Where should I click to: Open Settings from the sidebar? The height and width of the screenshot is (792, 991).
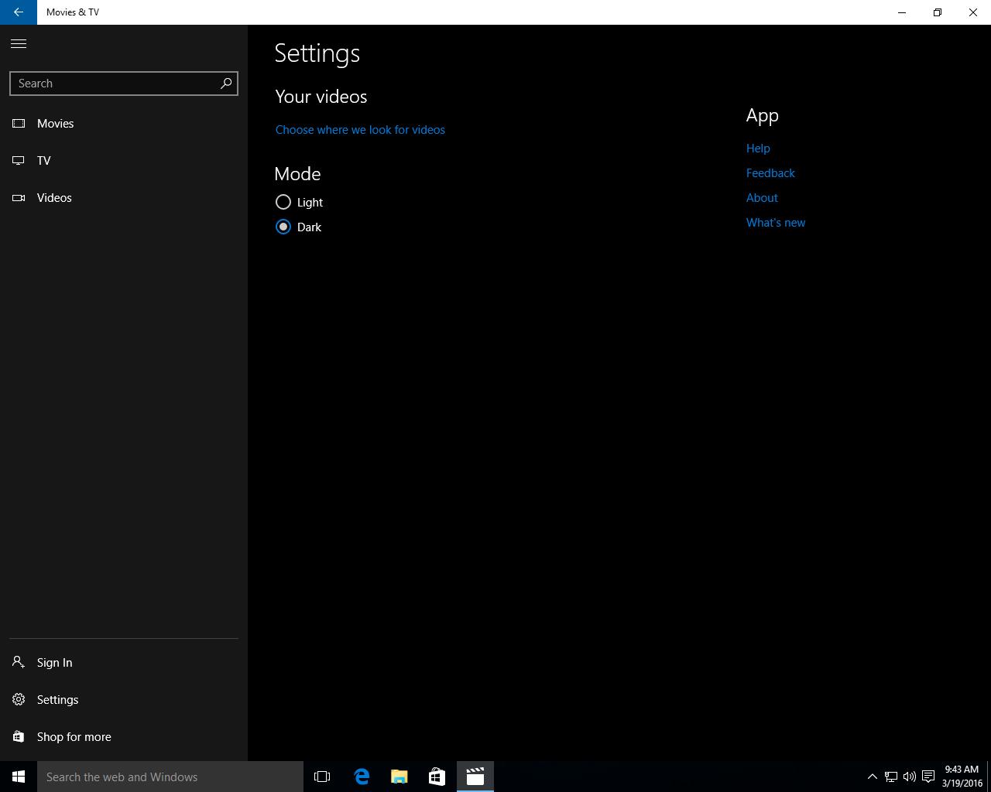pos(124,700)
